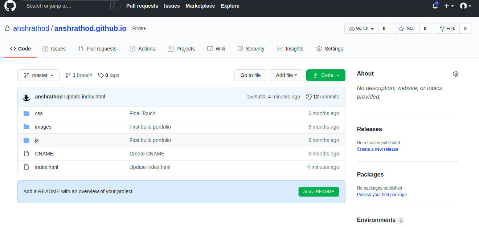
Task: Focus the Search or jump to field
Action: (x=71, y=6)
